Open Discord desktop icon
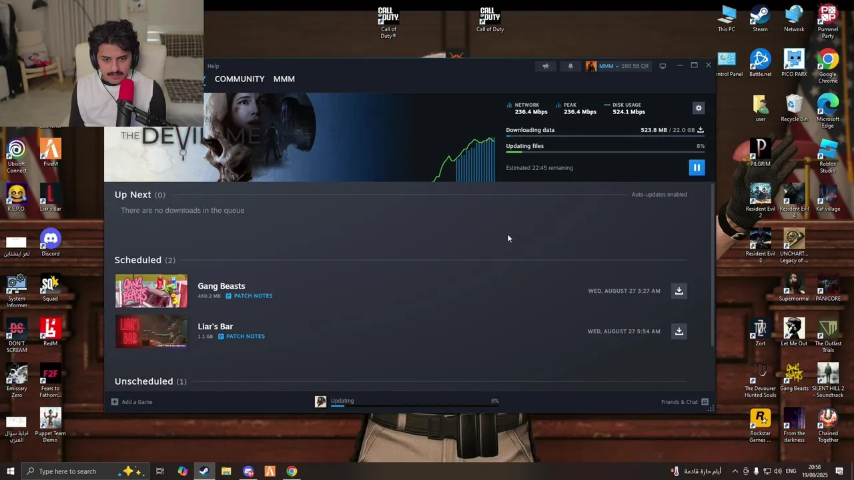Viewport: 854px width, 480px height. pos(51,243)
